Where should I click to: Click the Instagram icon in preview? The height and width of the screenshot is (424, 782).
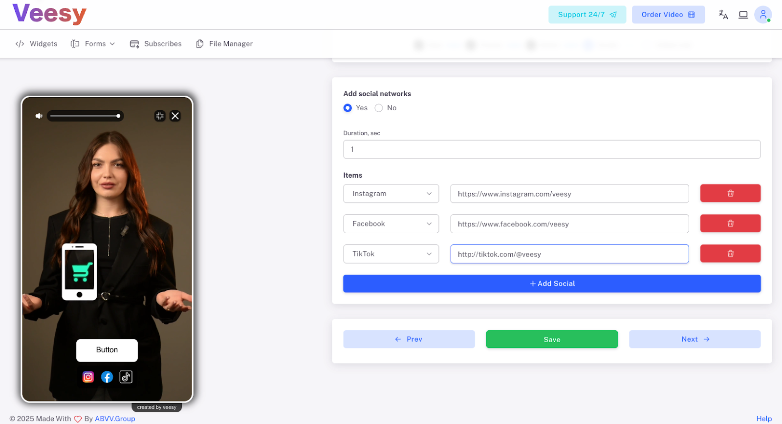pyautogui.click(x=88, y=377)
